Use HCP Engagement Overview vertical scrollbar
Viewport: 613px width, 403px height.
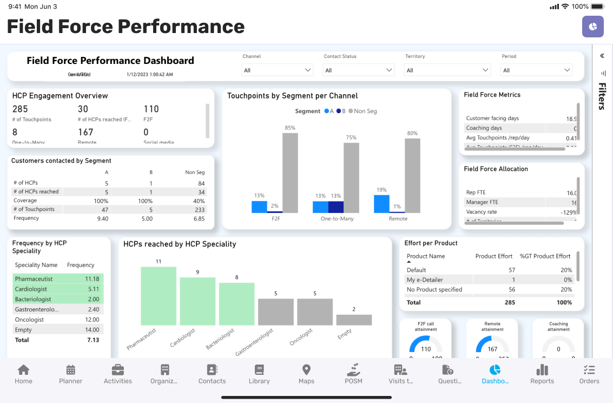point(208,121)
